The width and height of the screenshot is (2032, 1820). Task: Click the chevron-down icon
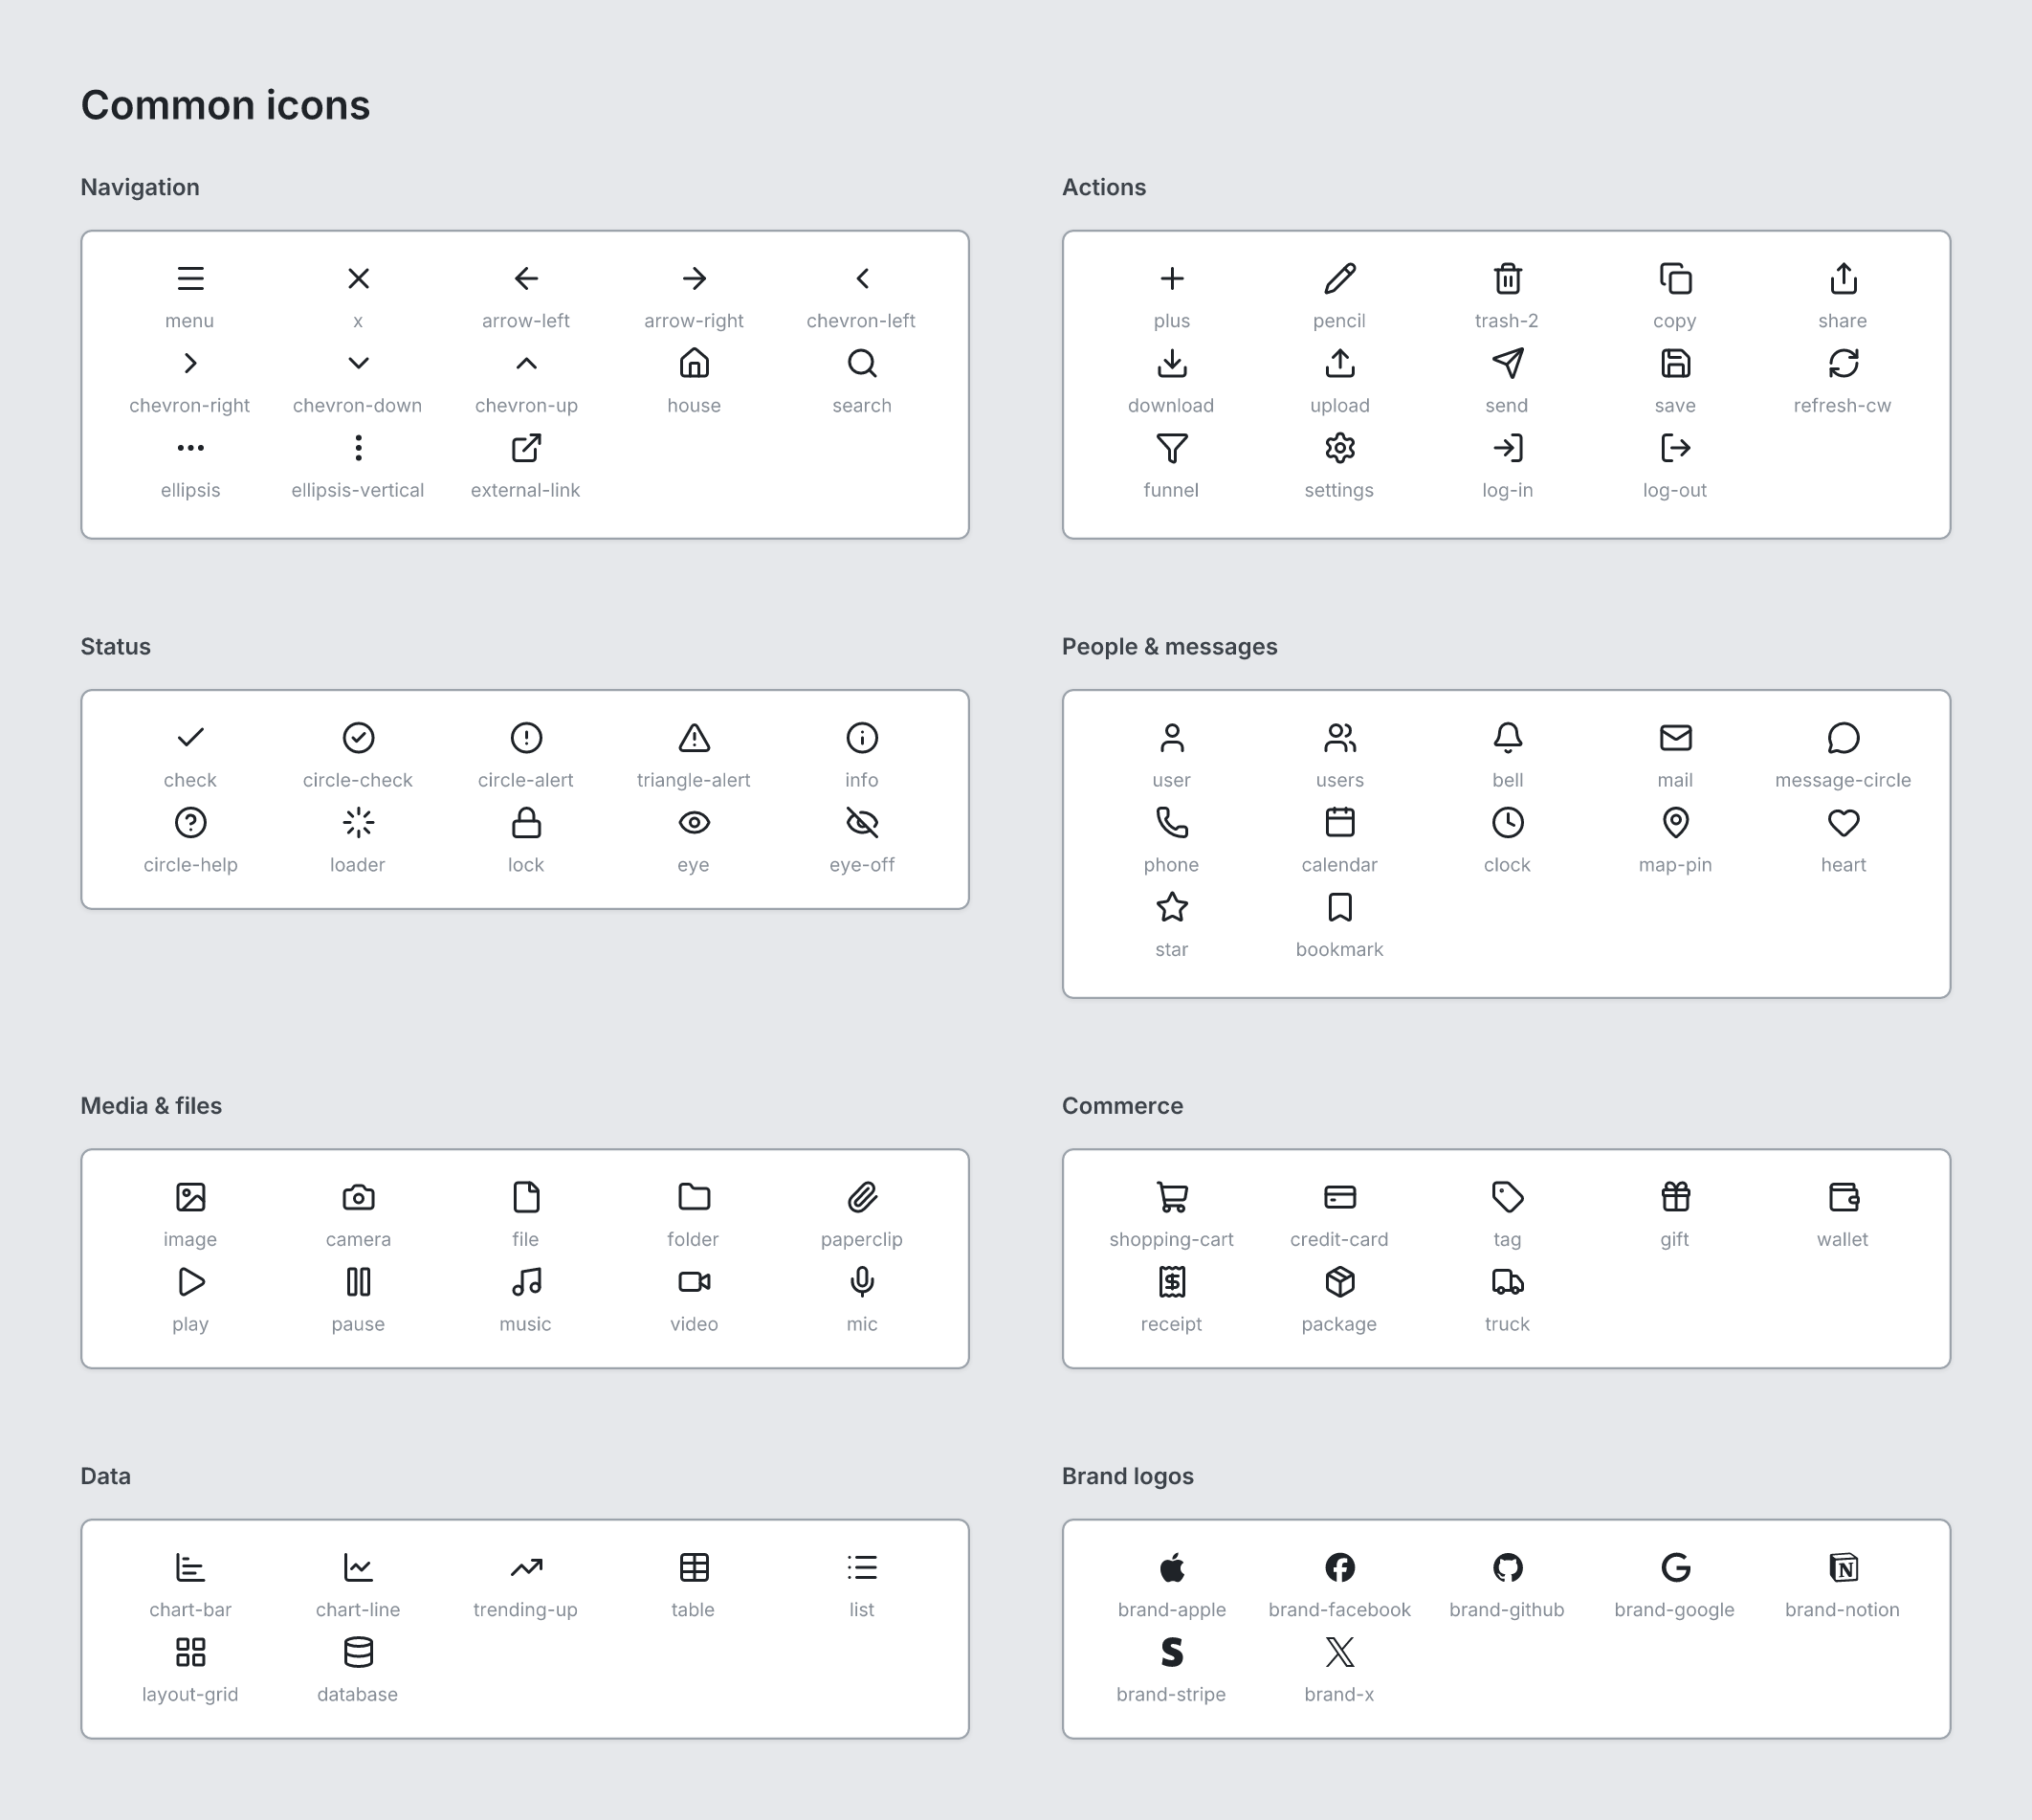click(x=358, y=363)
